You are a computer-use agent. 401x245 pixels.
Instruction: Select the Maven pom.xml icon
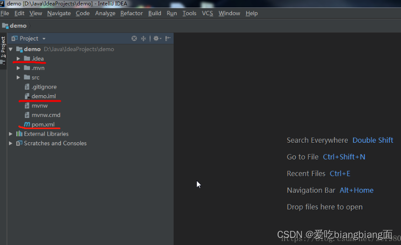click(x=27, y=124)
